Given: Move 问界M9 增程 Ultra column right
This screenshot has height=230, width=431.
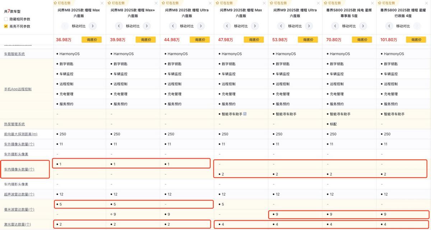Looking at the screenshot, I should point(309,26).
